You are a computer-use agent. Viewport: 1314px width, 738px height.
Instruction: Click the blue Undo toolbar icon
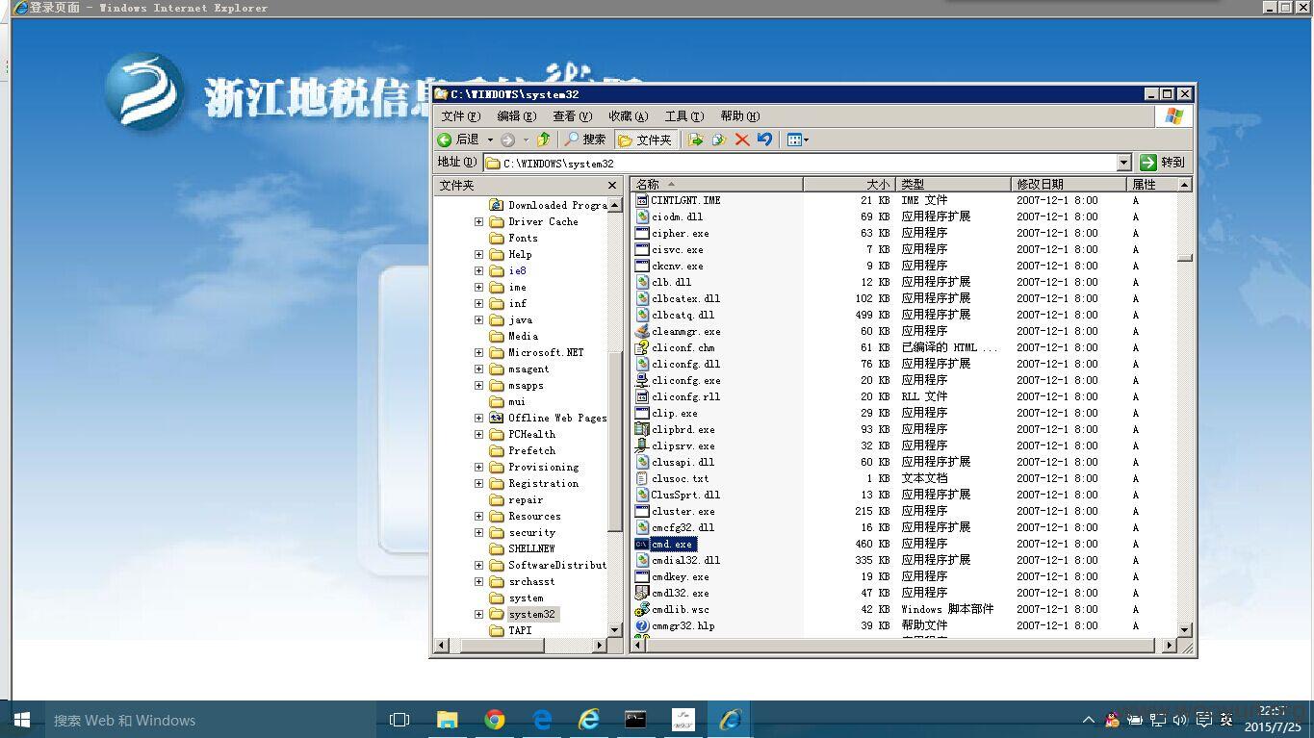click(x=765, y=140)
